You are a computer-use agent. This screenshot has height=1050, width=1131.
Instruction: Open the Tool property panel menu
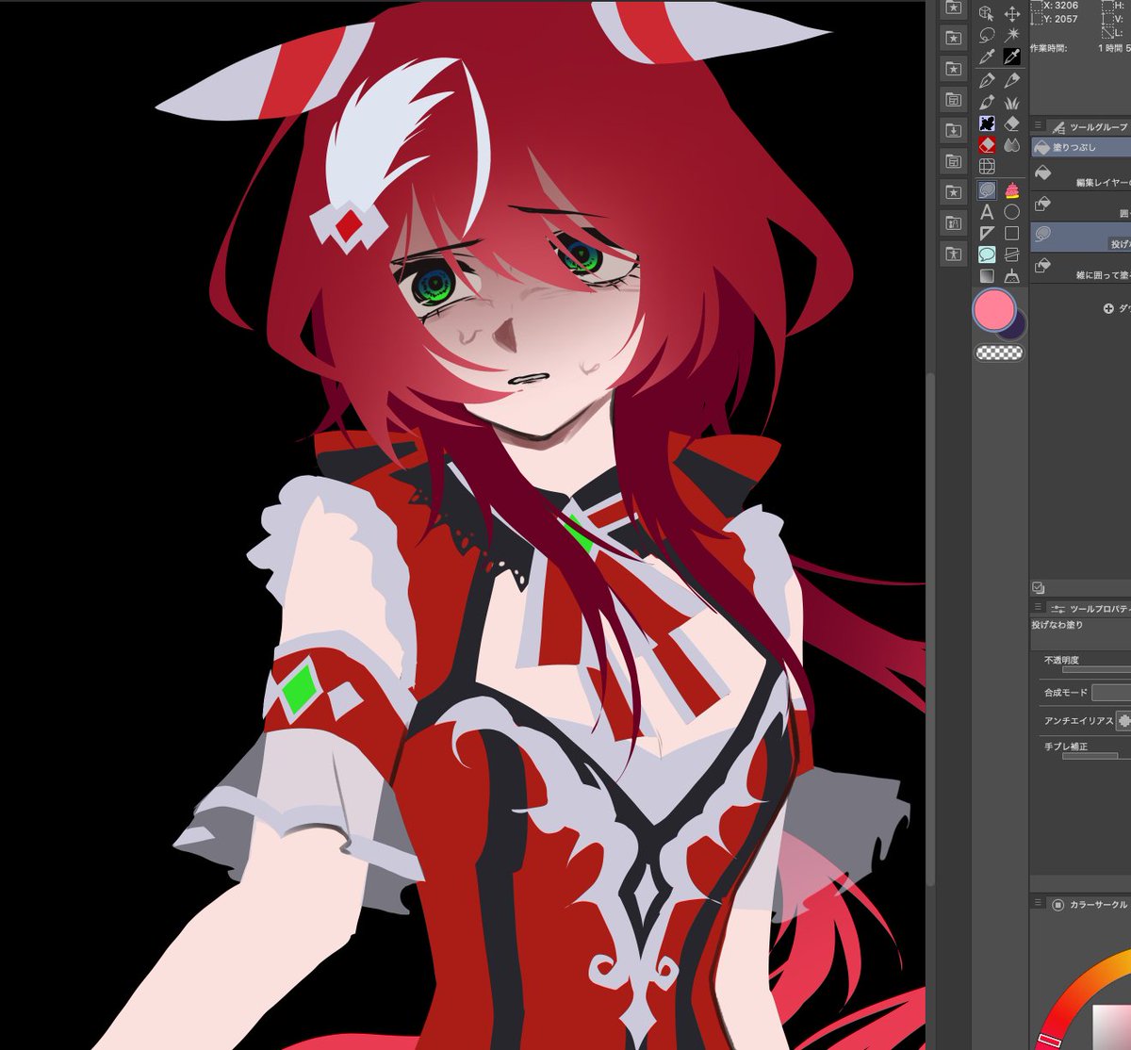pyautogui.click(x=1038, y=608)
